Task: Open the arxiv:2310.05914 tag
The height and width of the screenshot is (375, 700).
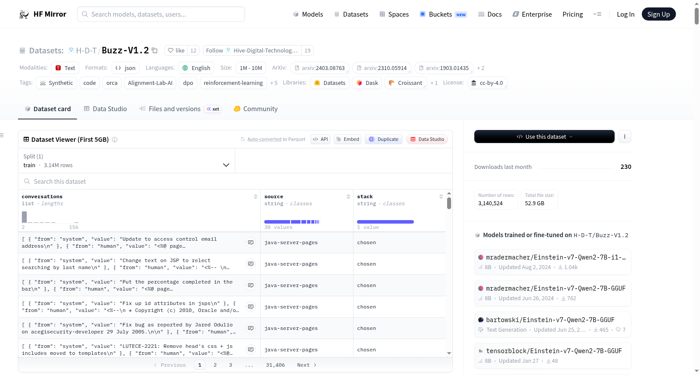Action: point(382,68)
